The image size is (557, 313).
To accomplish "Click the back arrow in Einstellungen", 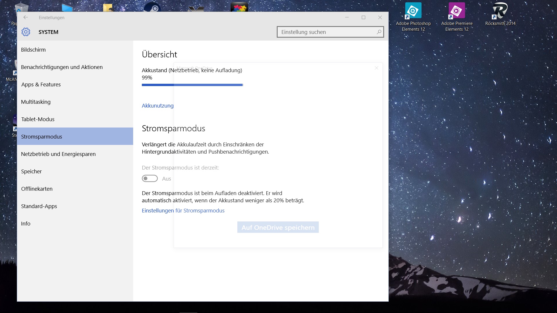I will pyautogui.click(x=26, y=17).
